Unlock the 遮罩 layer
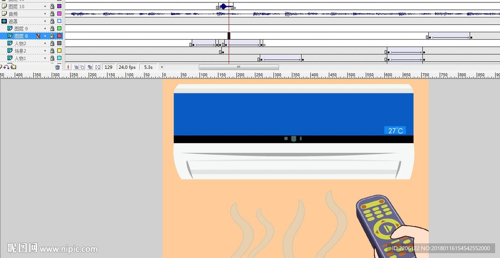The height and width of the screenshot is (258, 500). click(x=52, y=21)
